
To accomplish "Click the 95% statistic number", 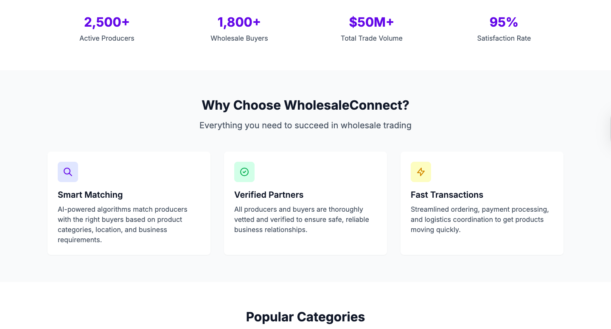I will [x=504, y=22].
